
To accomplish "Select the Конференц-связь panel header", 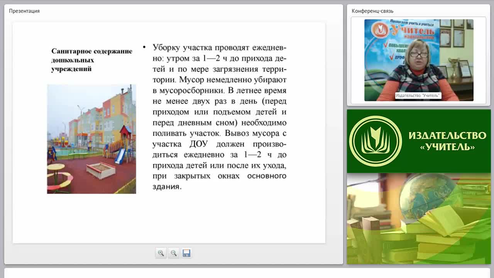I will pyautogui.click(x=372, y=11).
